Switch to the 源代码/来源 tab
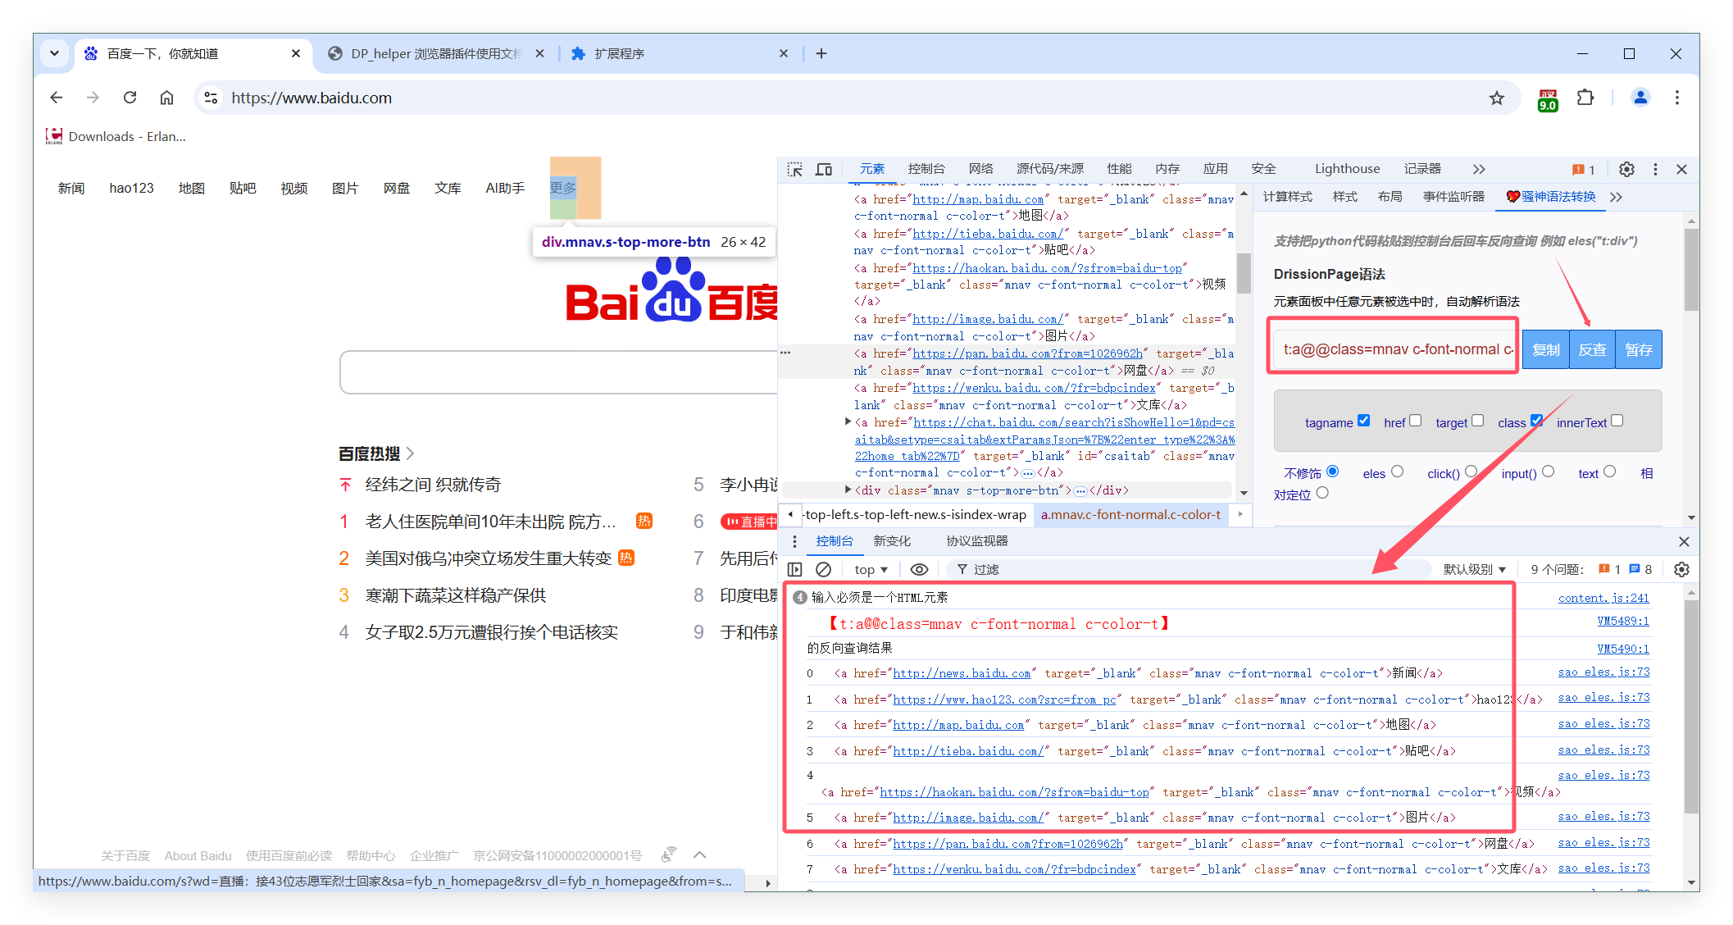1733x925 pixels. tap(1050, 169)
